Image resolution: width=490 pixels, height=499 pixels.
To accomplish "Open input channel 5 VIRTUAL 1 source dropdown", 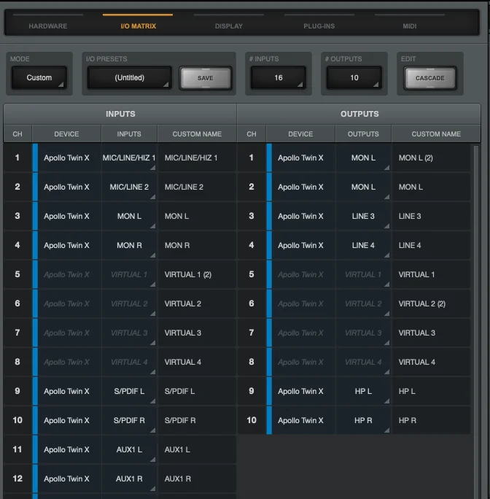I will tap(129, 274).
